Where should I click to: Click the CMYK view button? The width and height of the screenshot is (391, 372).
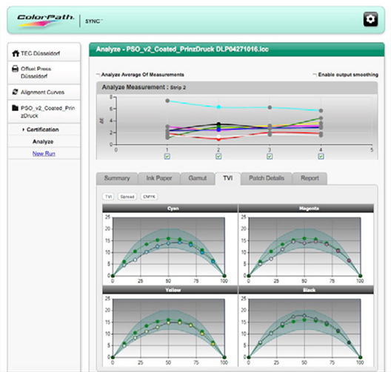(x=149, y=197)
